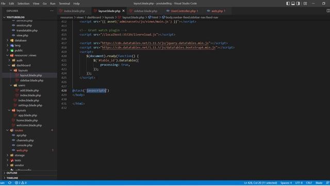Open the Terminal menu
Image resolution: width=330 pixels, height=186 pixels.
64,4
